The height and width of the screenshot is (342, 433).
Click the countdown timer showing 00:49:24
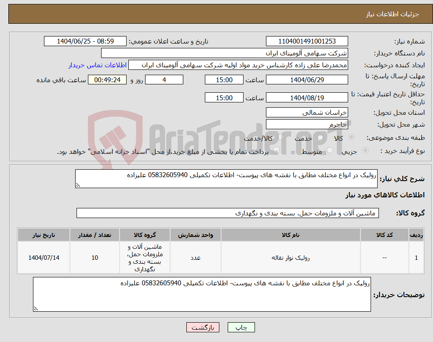(x=106, y=80)
